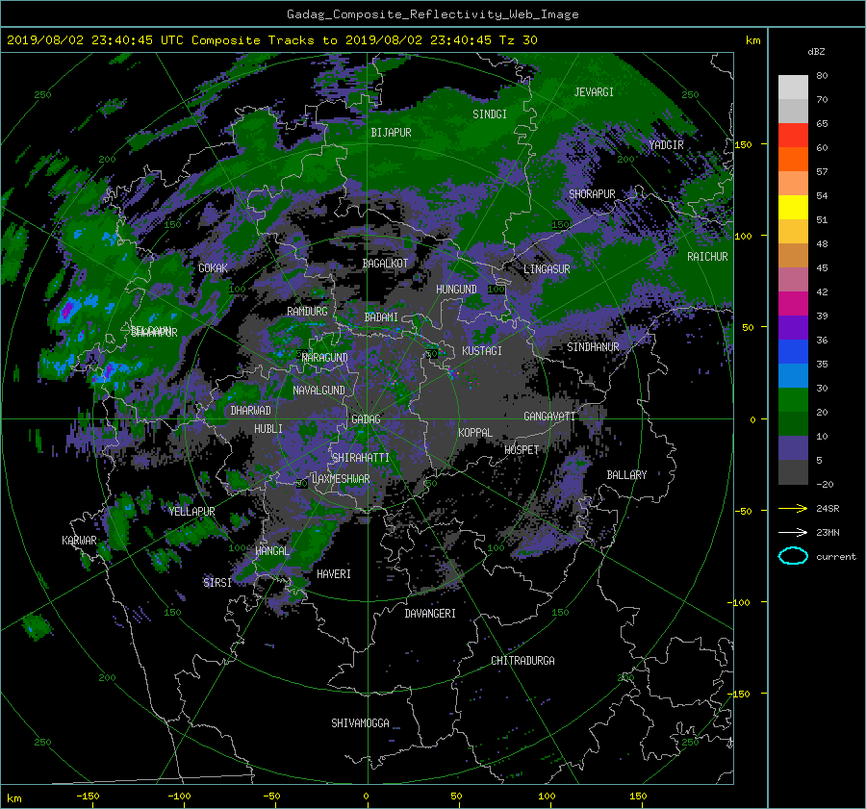This screenshot has width=866, height=809.
Task: Click the YELLAPUR city label
Action: 191,512
